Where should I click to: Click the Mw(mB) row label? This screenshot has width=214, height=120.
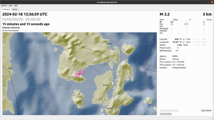tap(163, 31)
